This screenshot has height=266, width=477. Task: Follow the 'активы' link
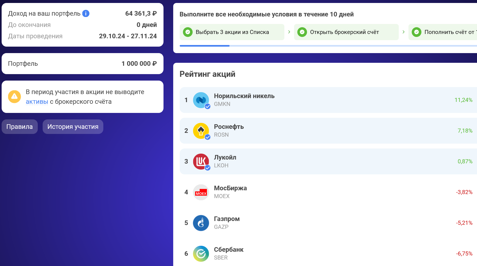click(37, 102)
